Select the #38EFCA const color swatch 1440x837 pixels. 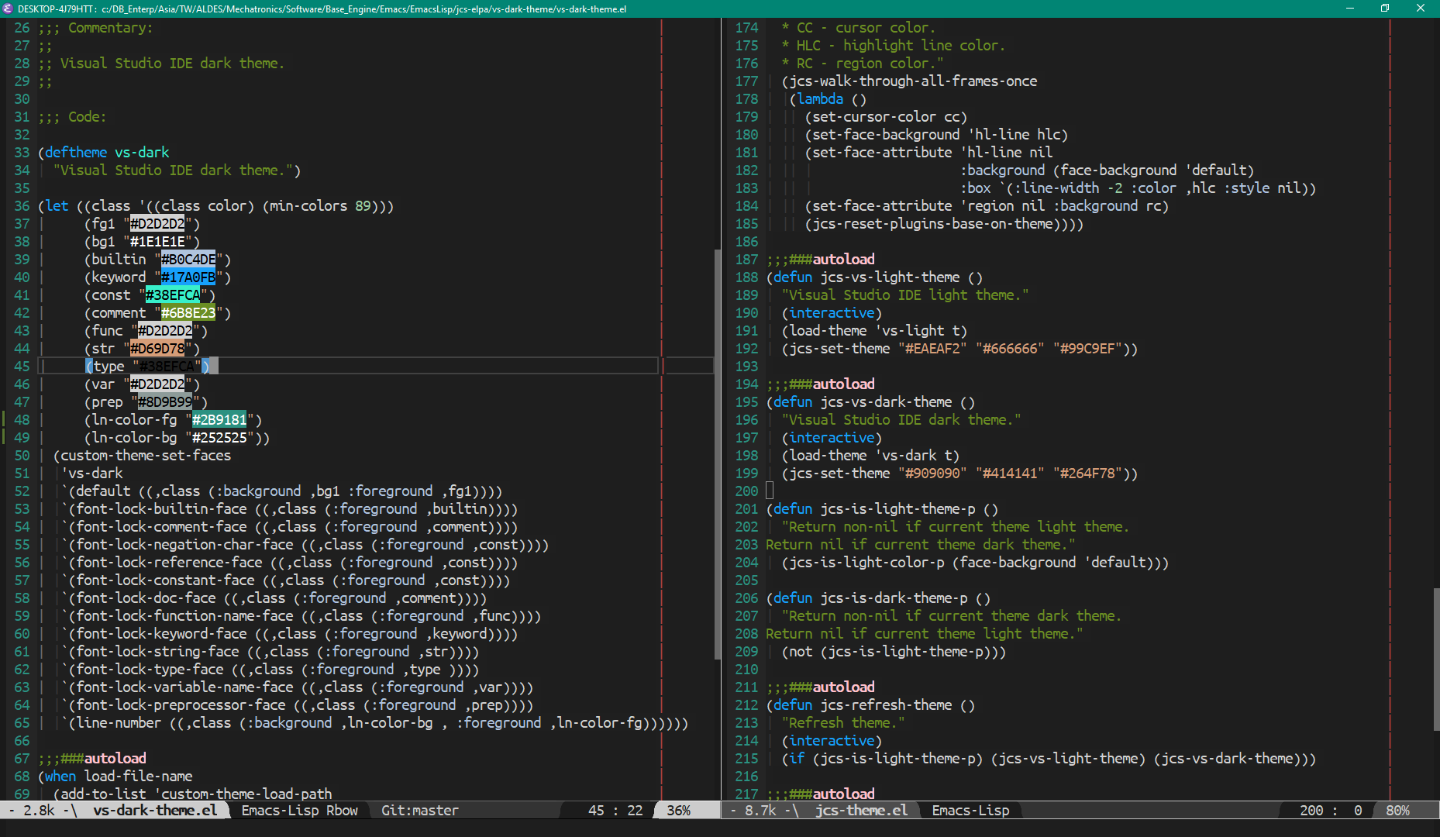tap(173, 295)
